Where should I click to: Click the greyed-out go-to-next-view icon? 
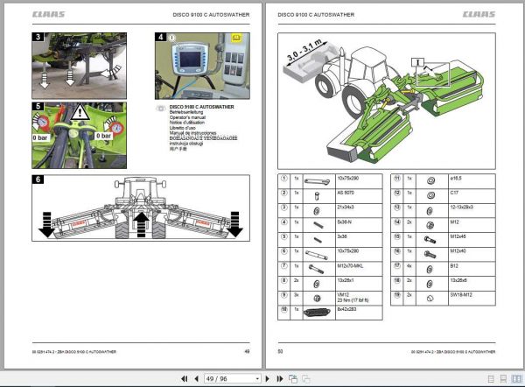[x=305, y=379]
